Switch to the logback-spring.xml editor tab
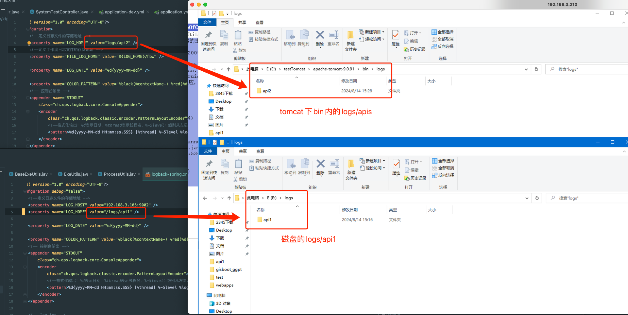This screenshot has width=628, height=315. [167, 174]
